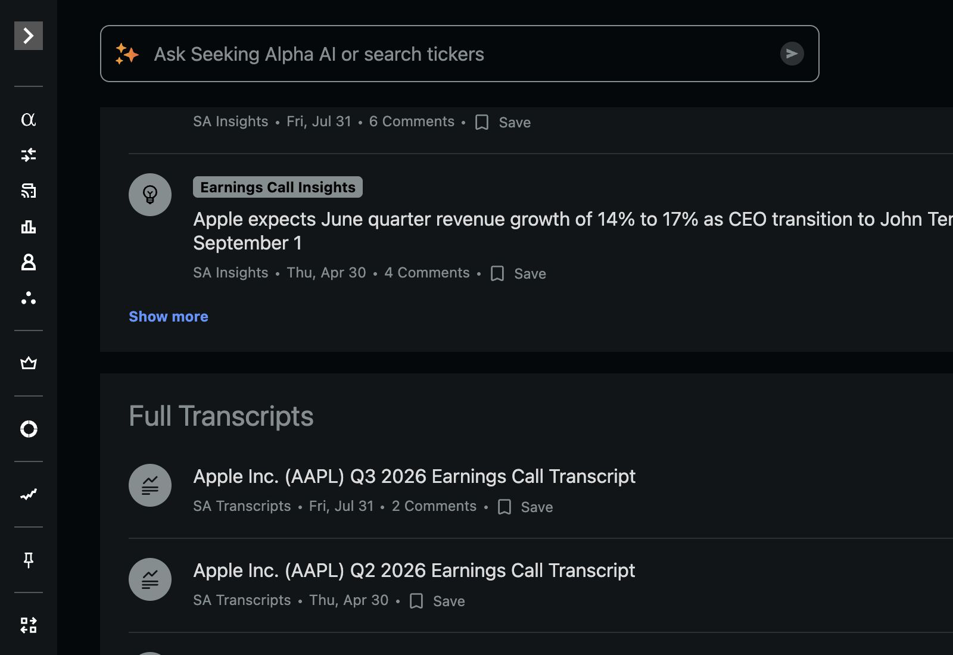
Task: Open the Apple June quarter revenue growth article
Action: tap(573, 231)
